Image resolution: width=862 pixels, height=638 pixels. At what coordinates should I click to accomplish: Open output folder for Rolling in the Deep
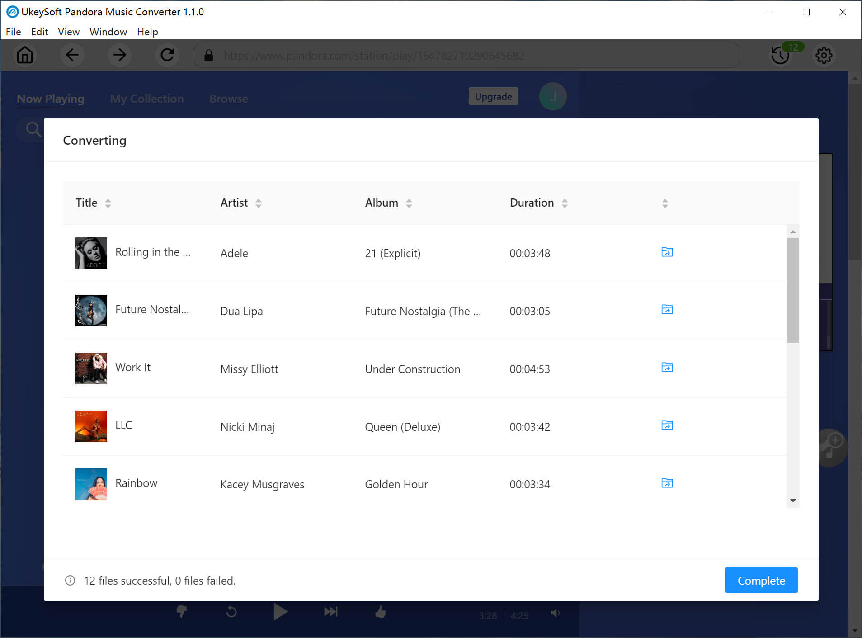coord(667,252)
